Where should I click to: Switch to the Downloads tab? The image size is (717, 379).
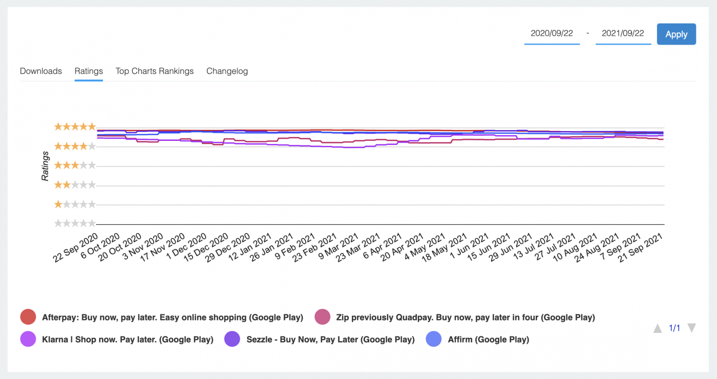click(40, 71)
